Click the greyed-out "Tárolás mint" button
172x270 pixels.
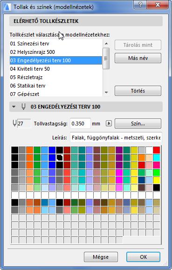138,45
